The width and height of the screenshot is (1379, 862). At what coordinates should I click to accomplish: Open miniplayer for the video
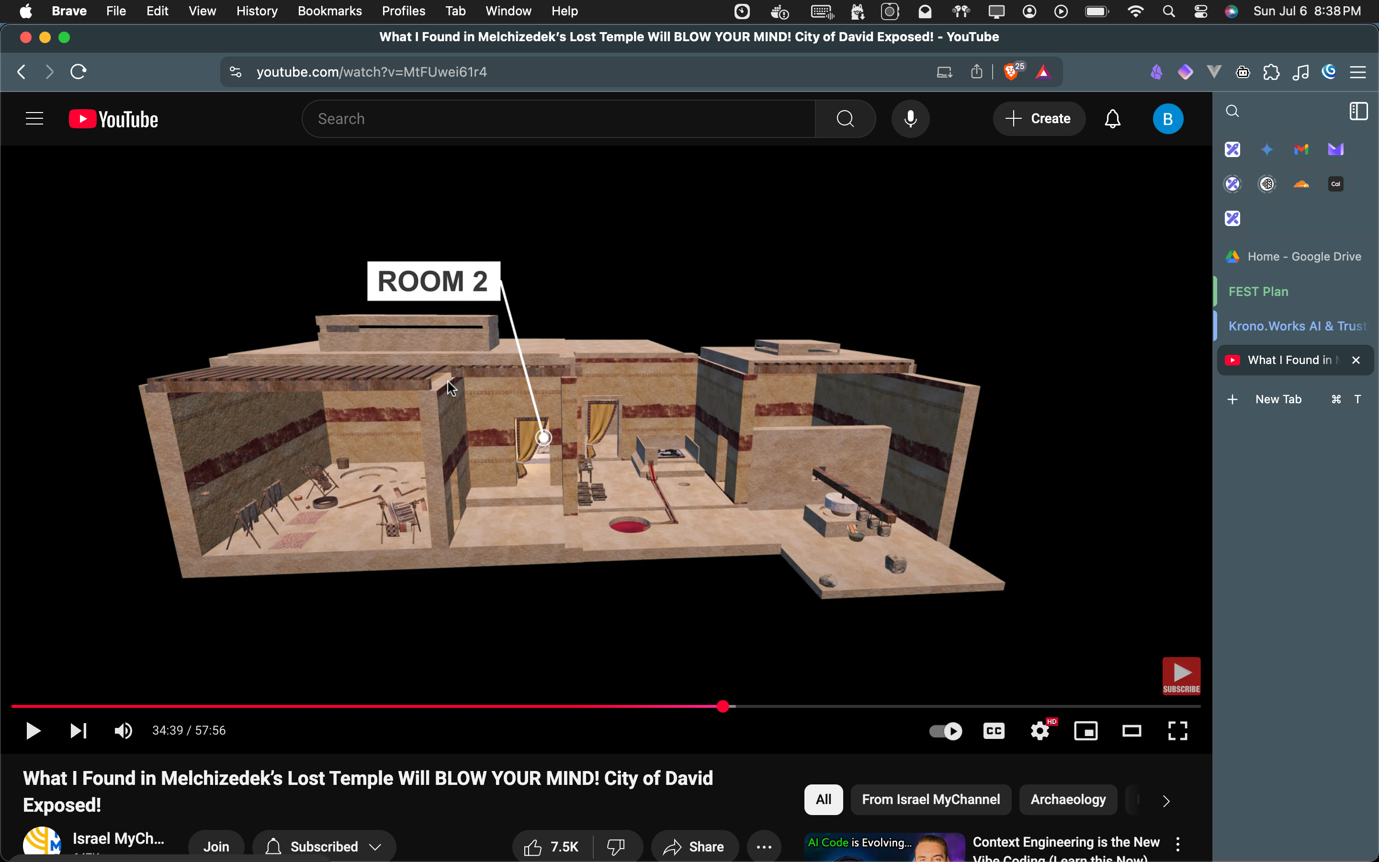(1085, 731)
